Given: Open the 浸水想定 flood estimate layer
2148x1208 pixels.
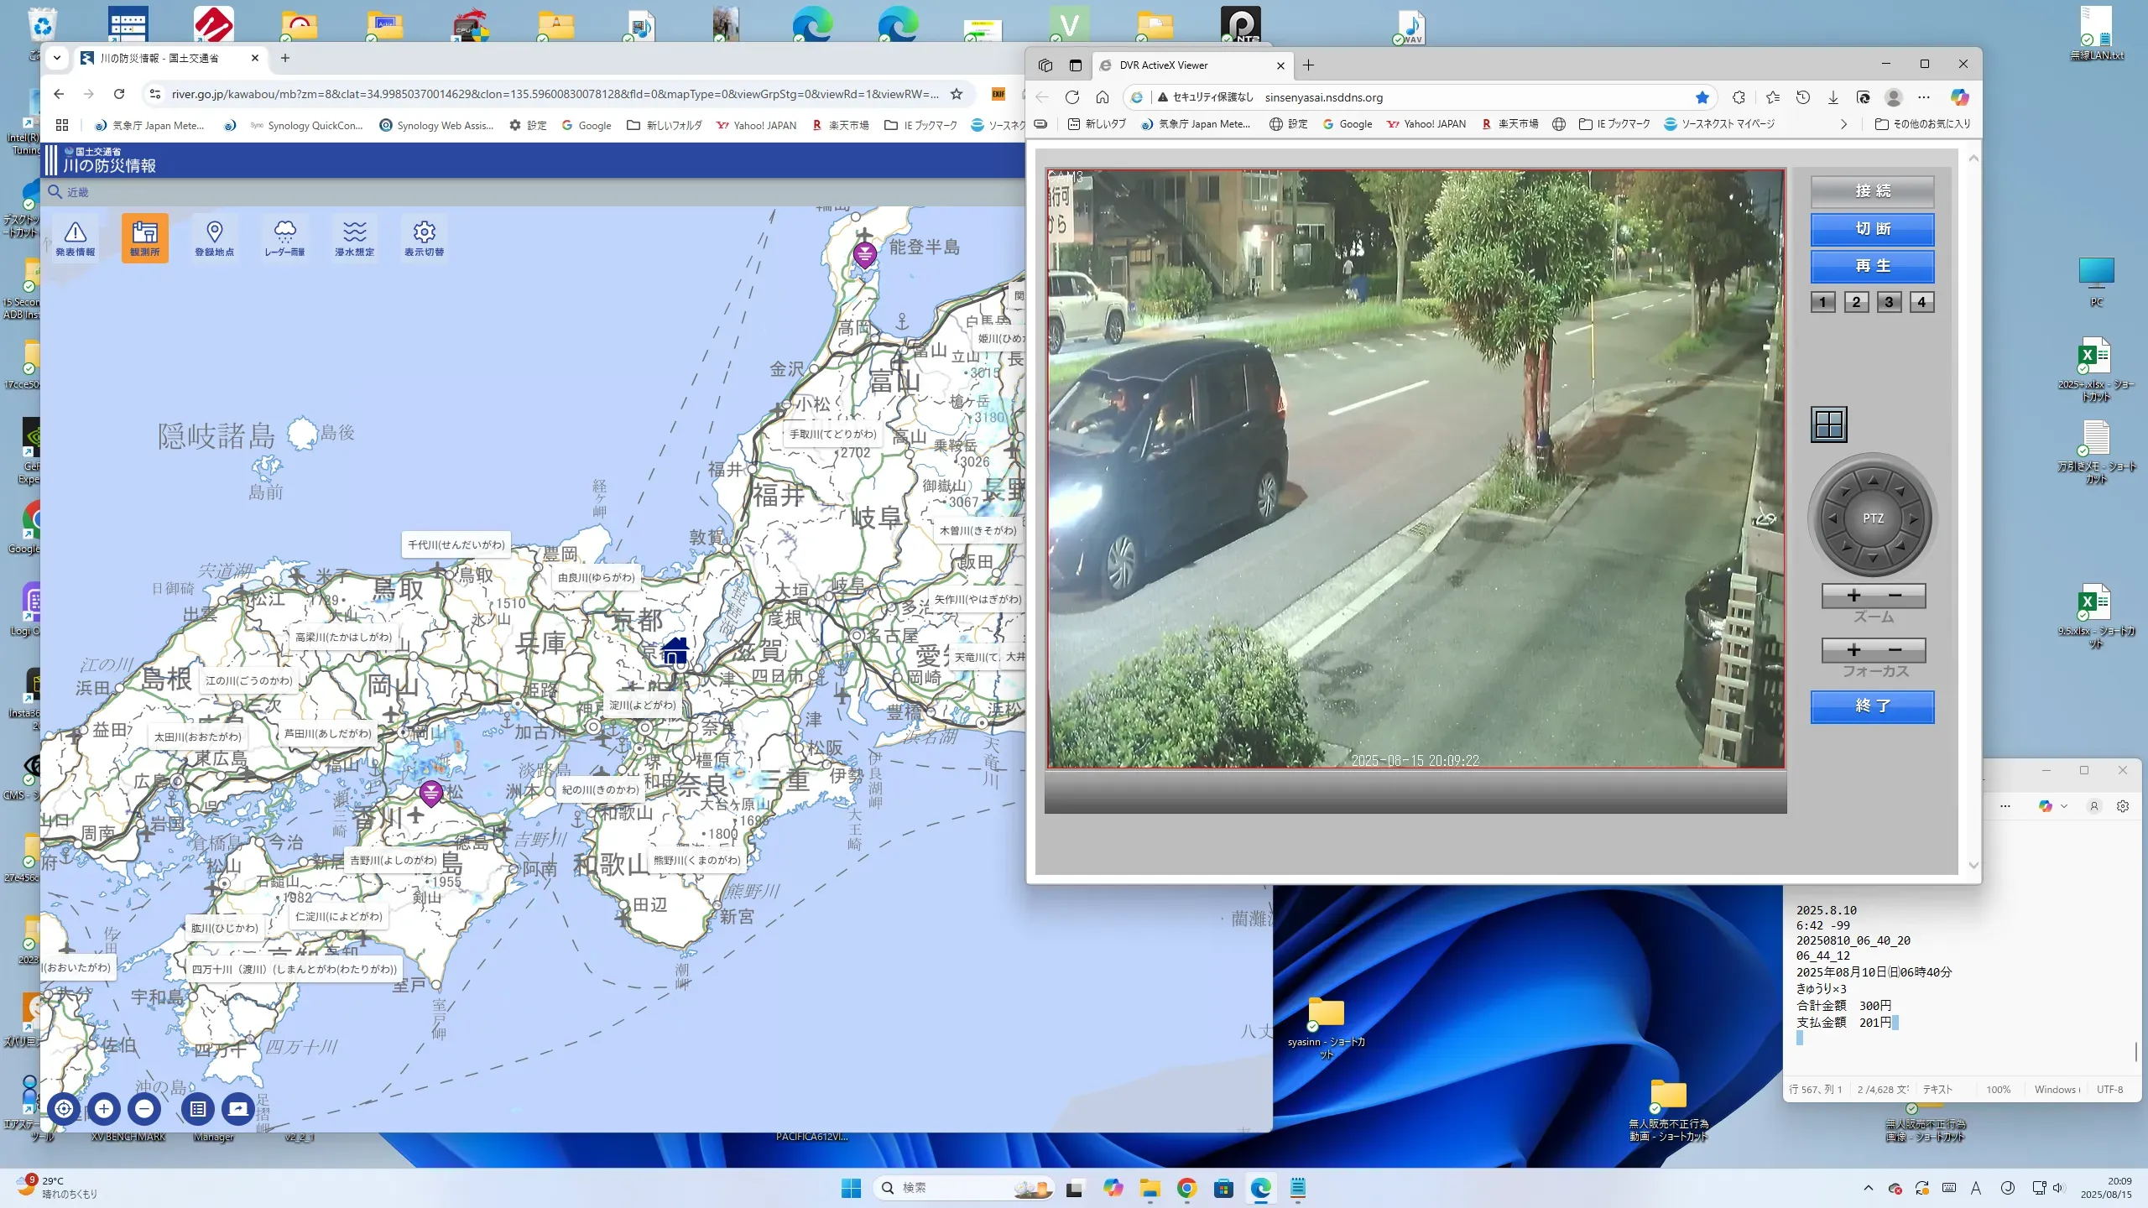Looking at the screenshot, I should (x=354, y=238).
